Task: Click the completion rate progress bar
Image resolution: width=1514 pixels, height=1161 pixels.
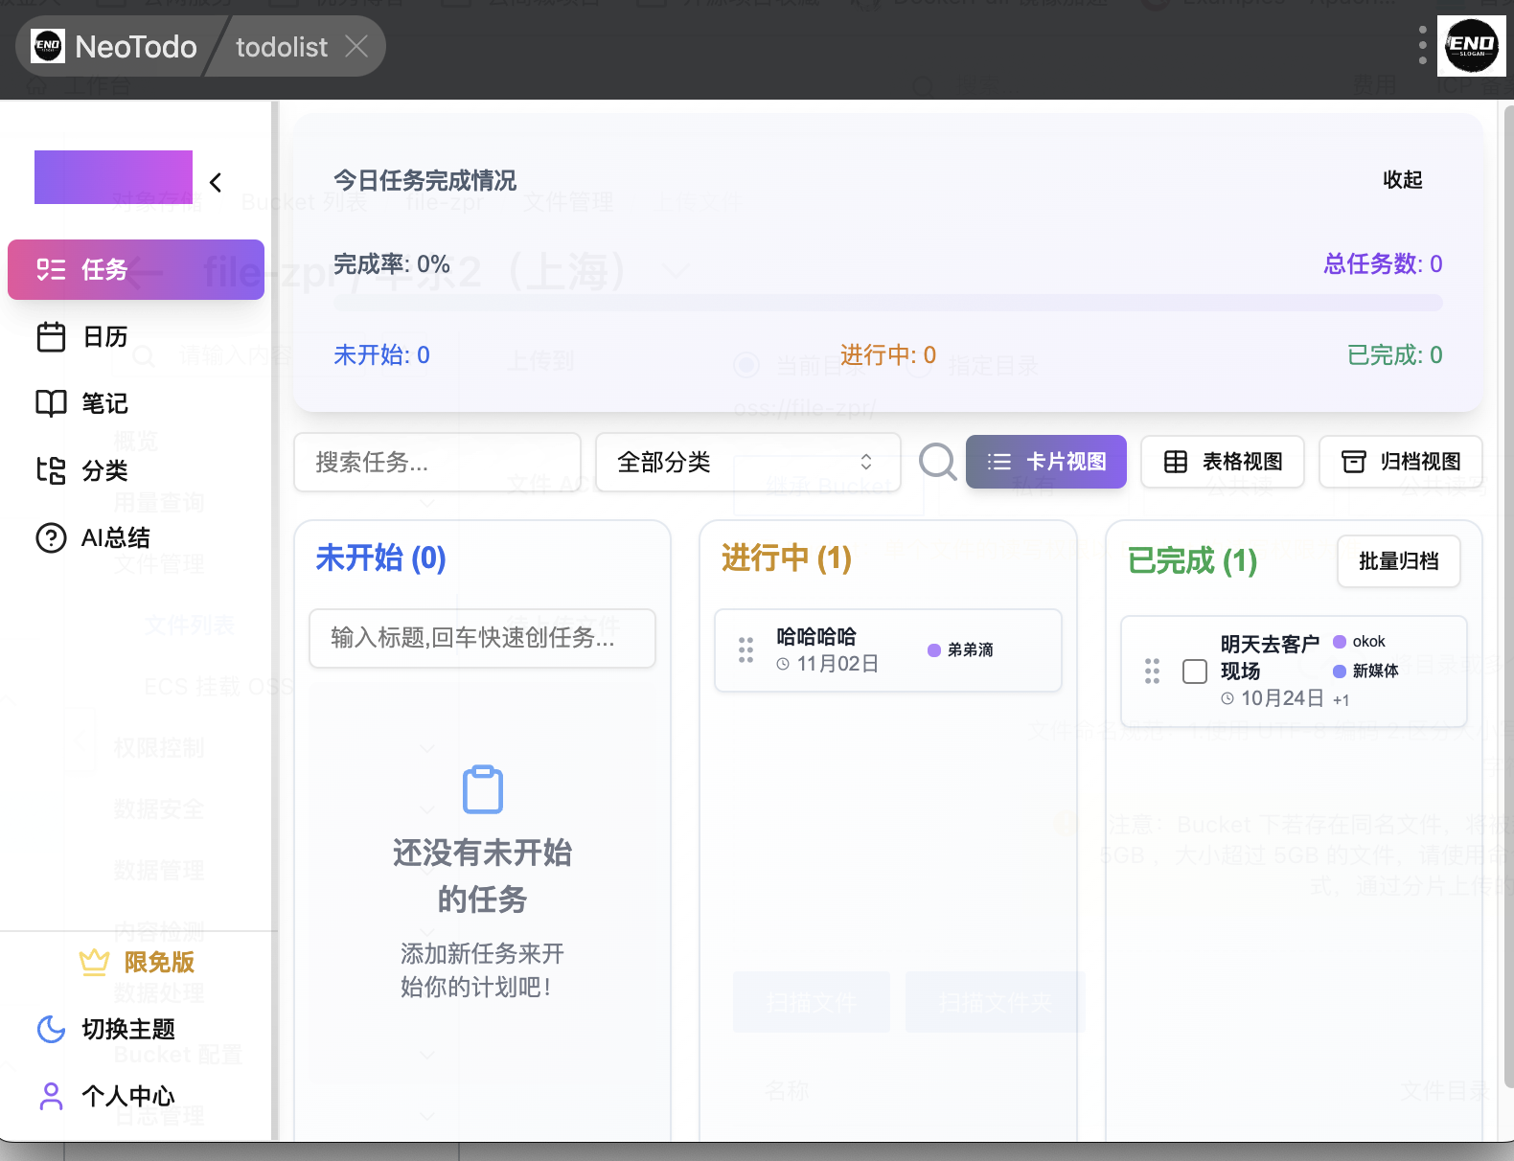Action: [x=887, y=303]
